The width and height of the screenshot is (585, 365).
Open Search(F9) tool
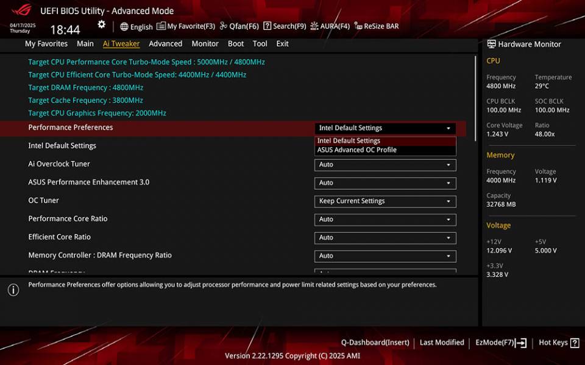pos(285,26)
